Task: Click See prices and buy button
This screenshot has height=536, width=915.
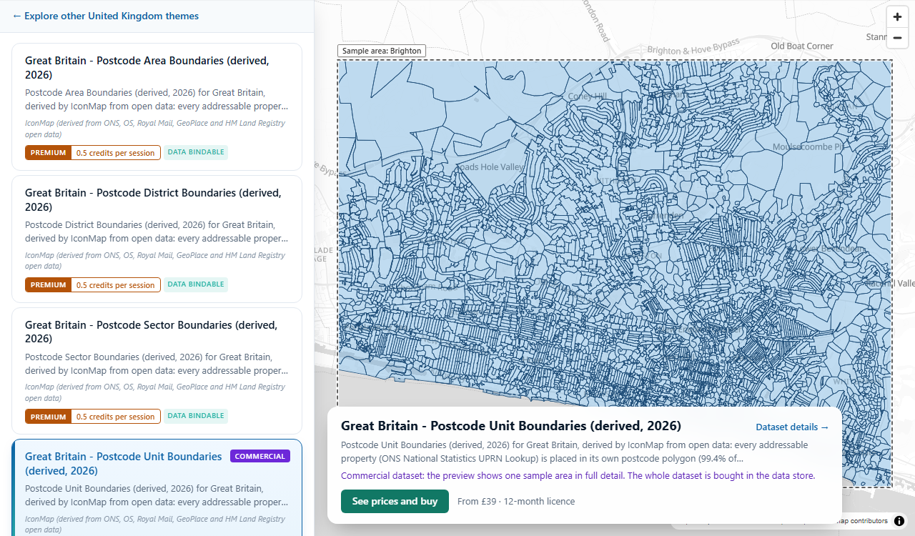Action: pyautogui.click(x=395, y=501)
